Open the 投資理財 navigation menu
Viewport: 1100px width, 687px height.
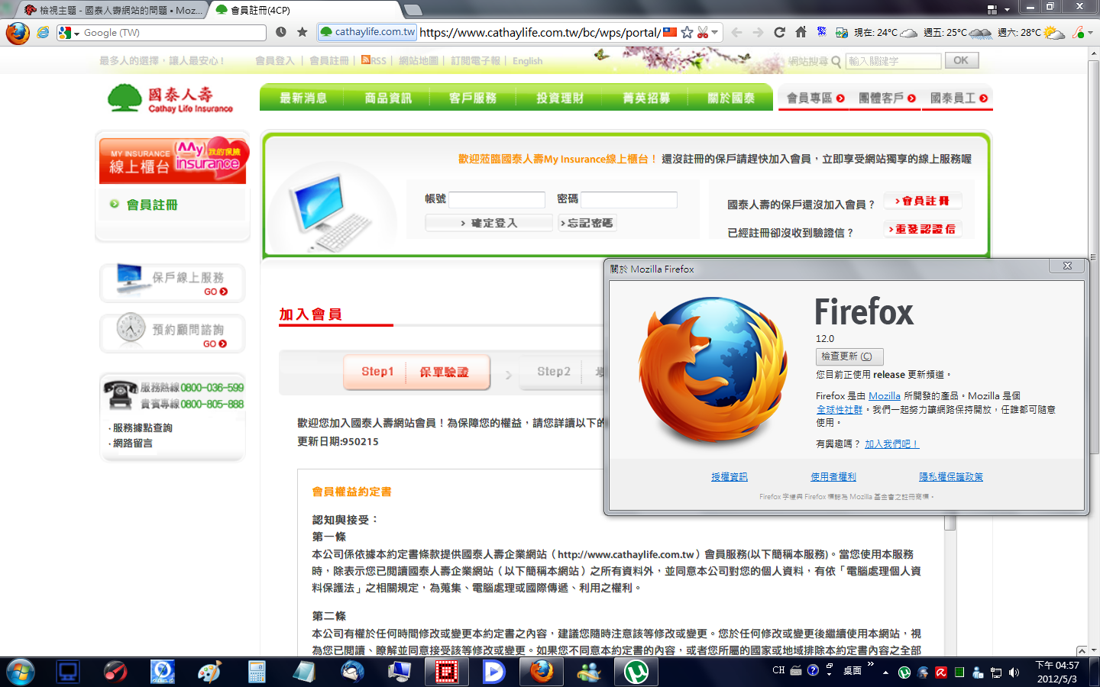click(559, 98)
